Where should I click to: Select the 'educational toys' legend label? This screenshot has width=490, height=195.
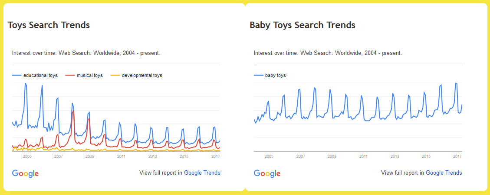pyautogui.click(x=40, y=75)
